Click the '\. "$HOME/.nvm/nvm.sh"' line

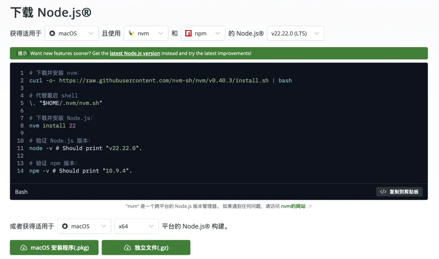coord(65,103)
